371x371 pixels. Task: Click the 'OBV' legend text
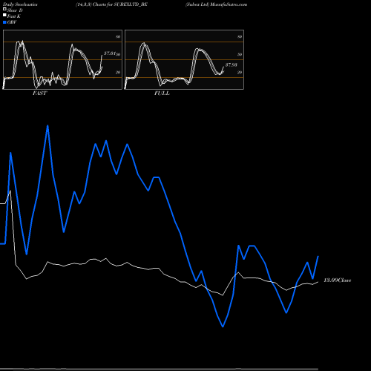12,22
